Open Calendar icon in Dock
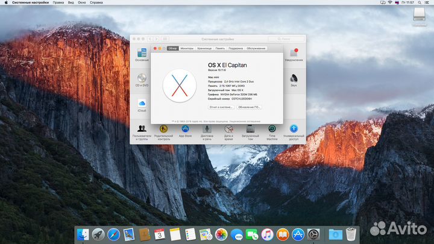The image size is (434, 244). [159, 234]
